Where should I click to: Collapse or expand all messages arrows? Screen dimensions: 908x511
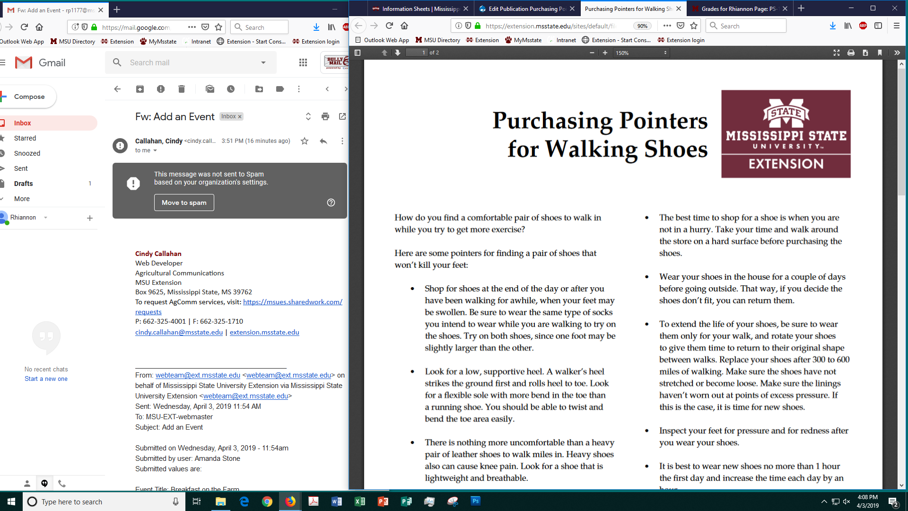click(x=308, y=116)
